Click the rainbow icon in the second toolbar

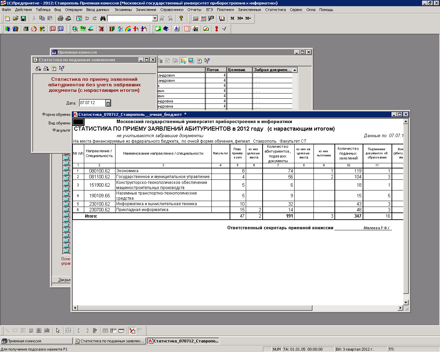128,29
